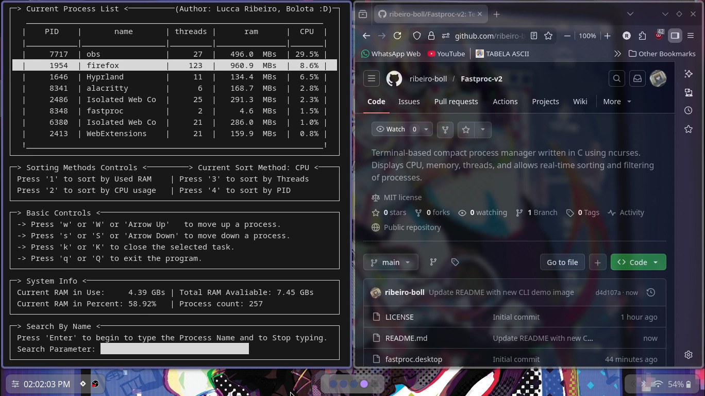
Task: Open the Actions tab
Action: pyautogui.click(x=505, y=102)
